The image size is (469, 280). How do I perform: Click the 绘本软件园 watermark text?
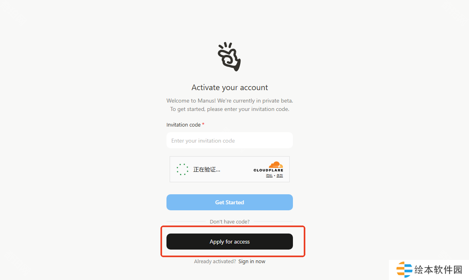click(438, 270)
